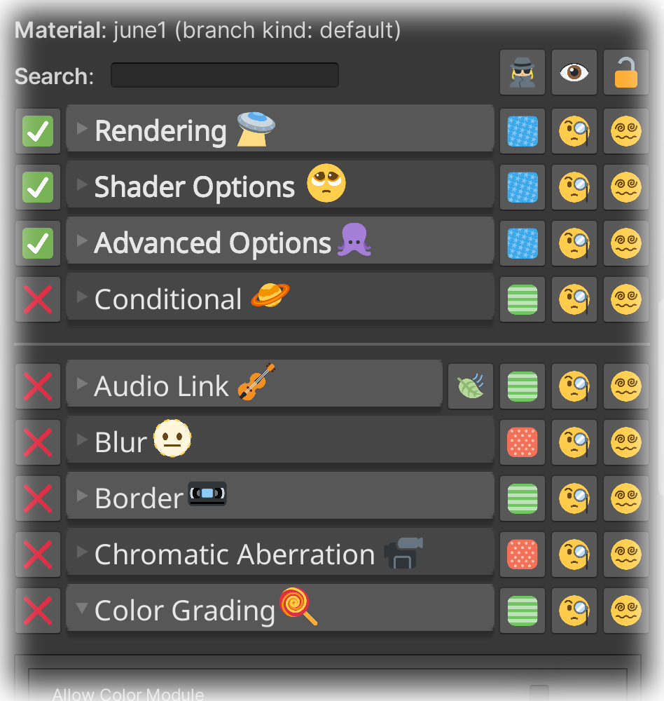
Task: Click dizzy face icon in Conditional row
Action: (625, 299)
